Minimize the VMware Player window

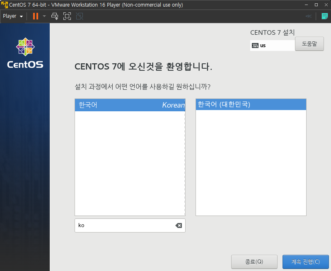point(306,5)
